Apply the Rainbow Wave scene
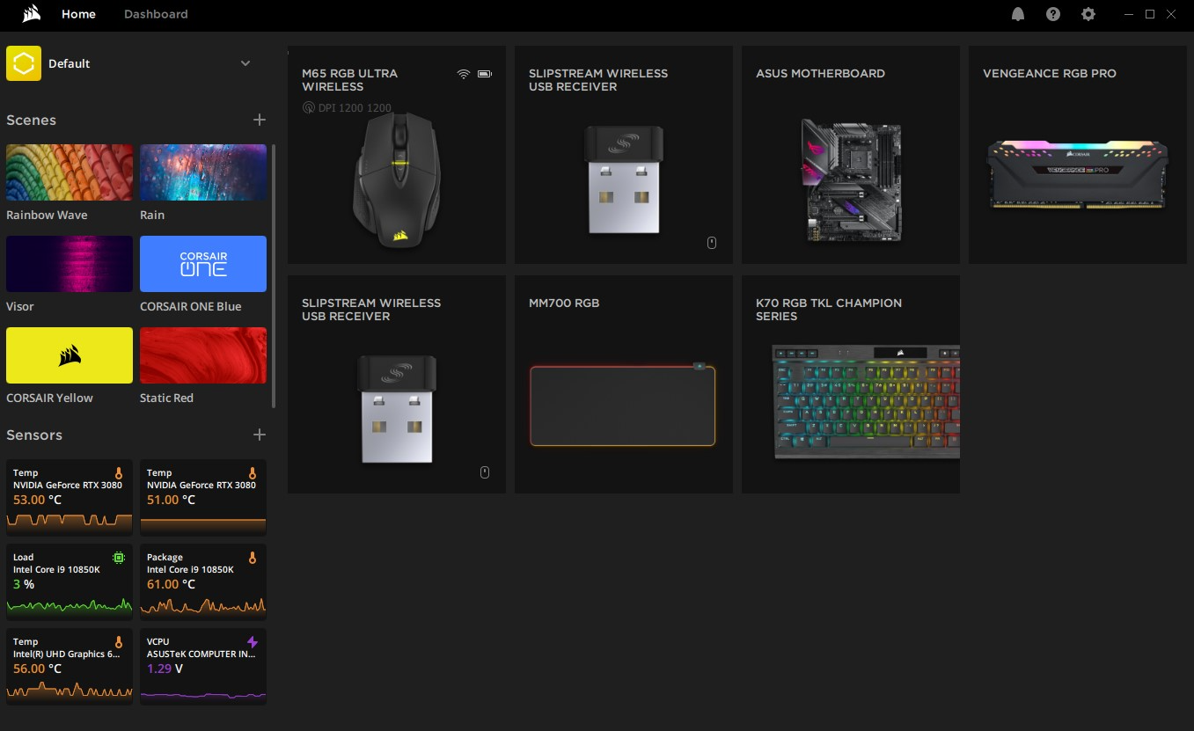1194x731 pixels. 70,173
